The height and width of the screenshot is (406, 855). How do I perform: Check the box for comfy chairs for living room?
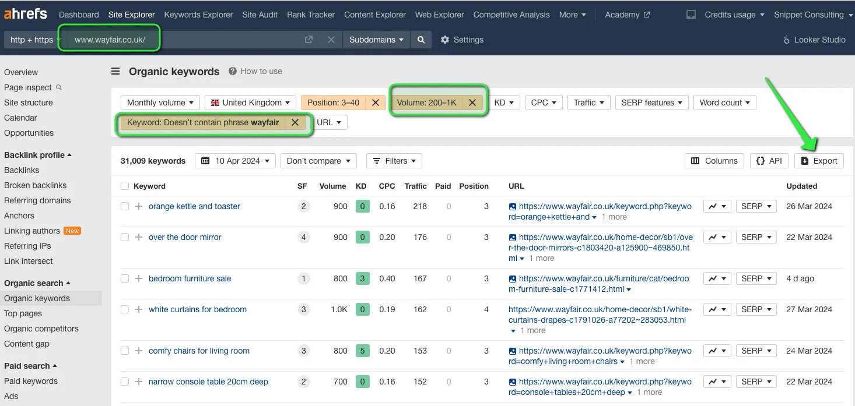coord(125,351)
